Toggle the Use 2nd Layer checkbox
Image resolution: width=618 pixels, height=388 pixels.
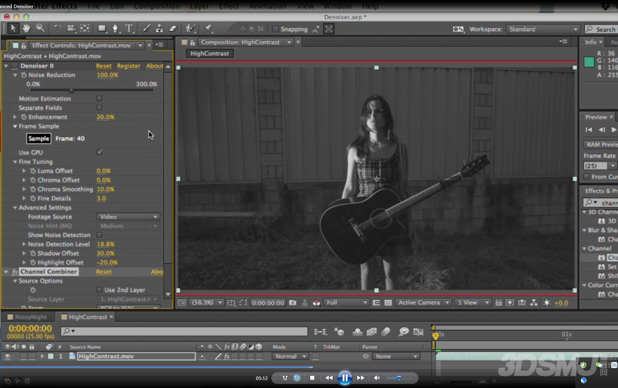pos(99,290)
